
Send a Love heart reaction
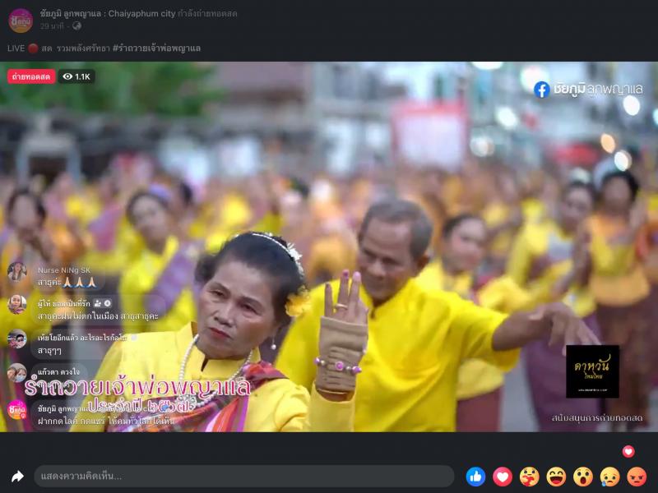503,477
